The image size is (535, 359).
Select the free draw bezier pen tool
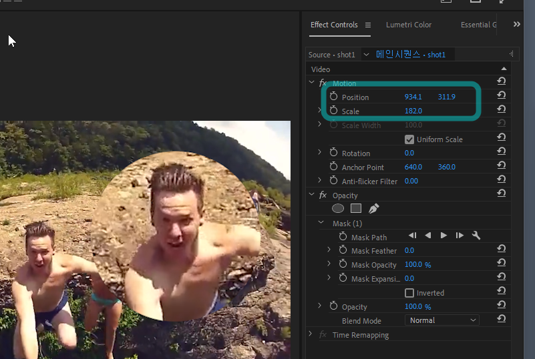click(373, 209)
